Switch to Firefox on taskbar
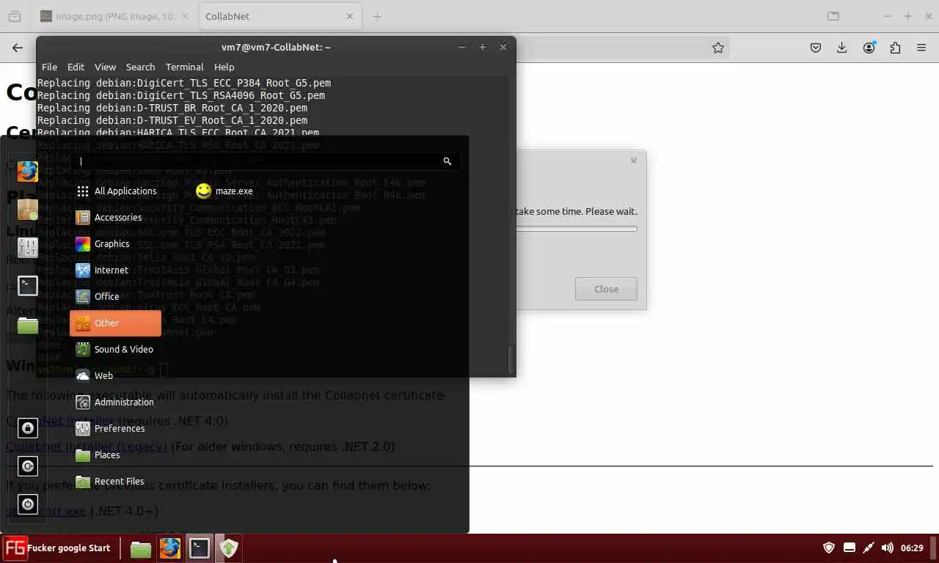The width and height of the screenshot is (939, 563). (x=170, y=548)
